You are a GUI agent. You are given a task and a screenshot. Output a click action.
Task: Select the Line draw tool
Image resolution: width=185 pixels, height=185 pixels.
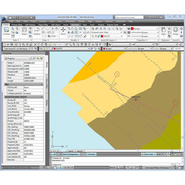pyautogui.click(x=49, y=29)
